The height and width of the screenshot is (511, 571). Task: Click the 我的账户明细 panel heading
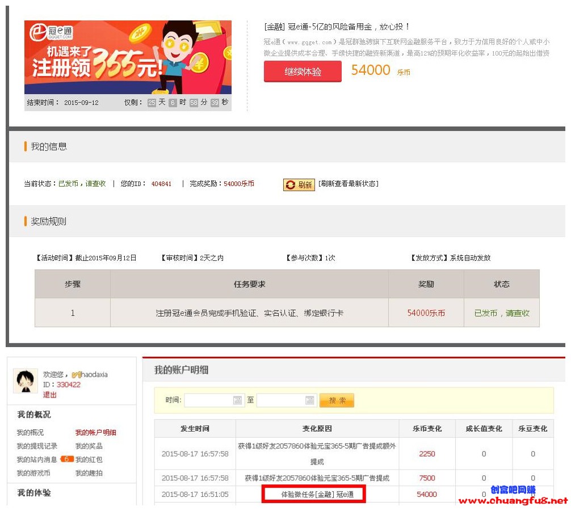(182, 370)
